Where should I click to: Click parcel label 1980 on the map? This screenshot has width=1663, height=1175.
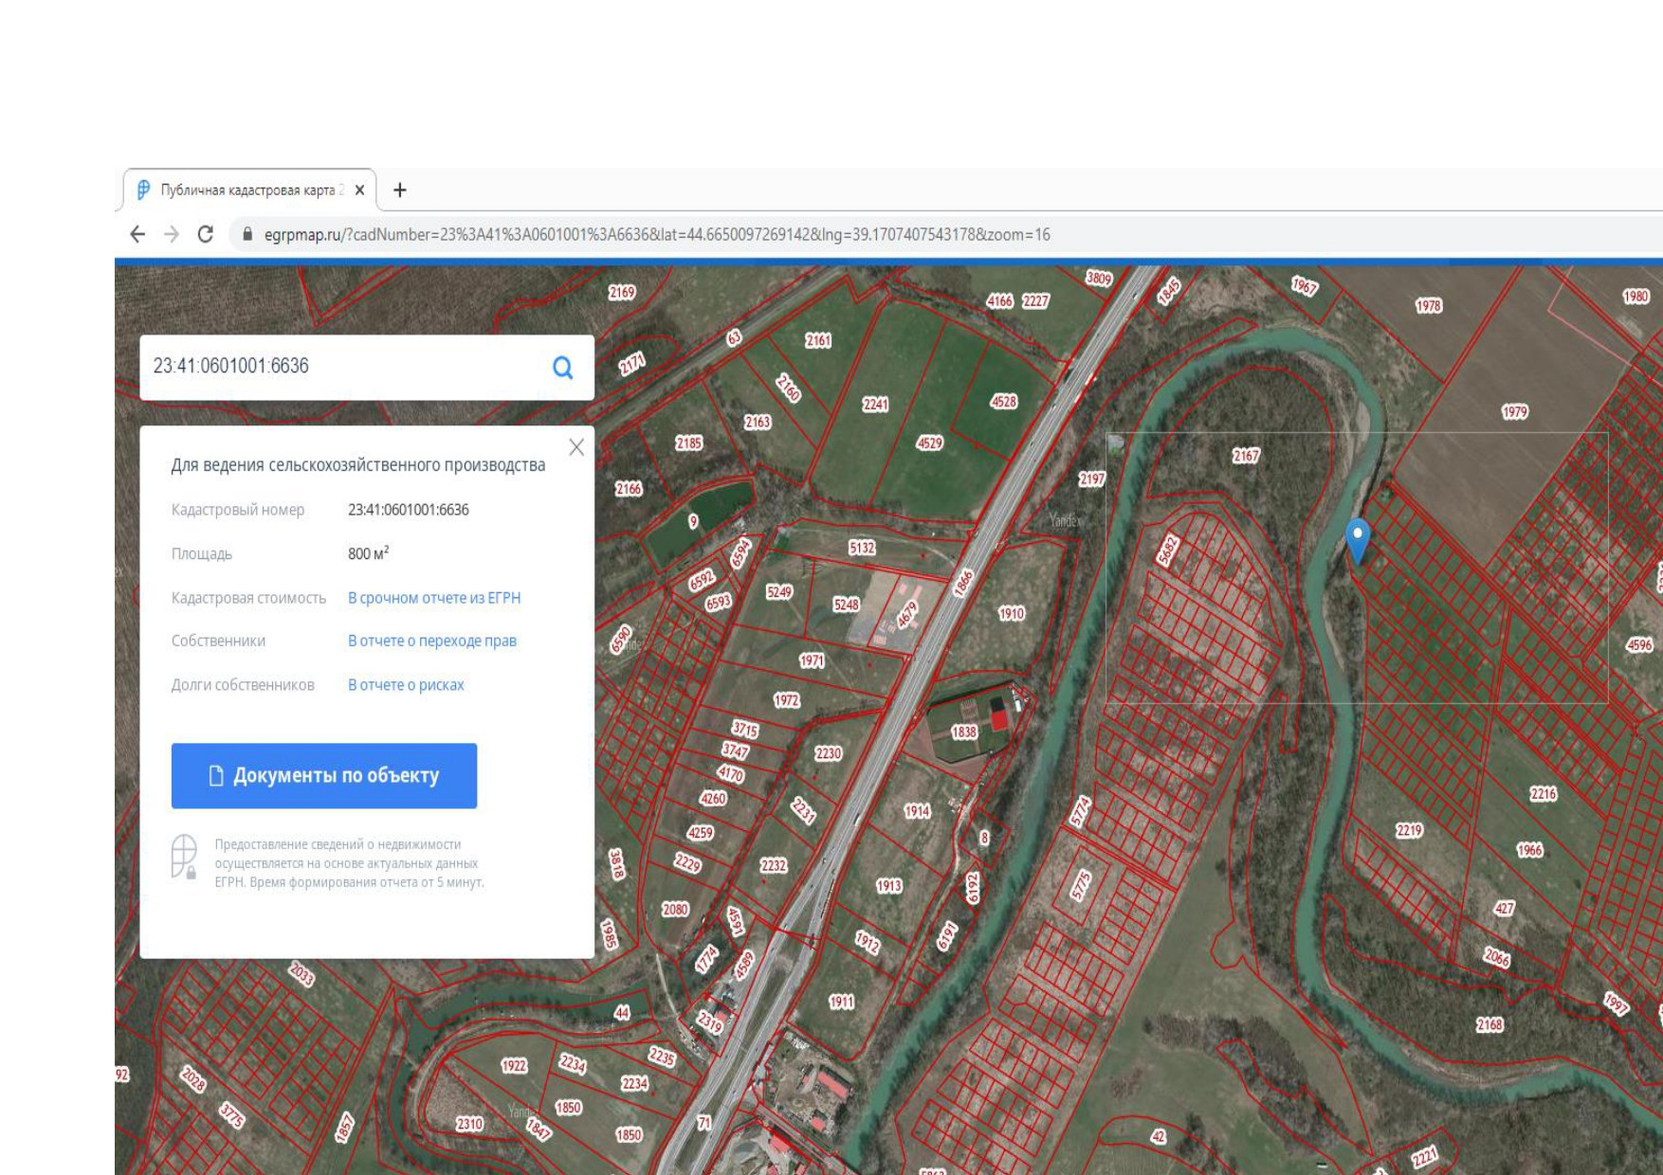[1636, 297]
